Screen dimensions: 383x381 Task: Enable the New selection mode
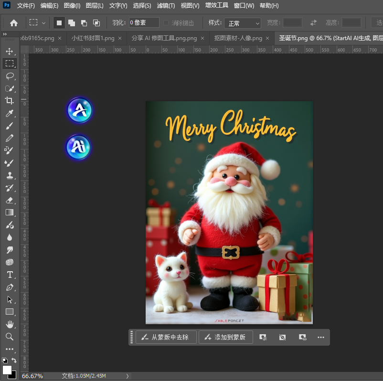[x=59, y=22]
